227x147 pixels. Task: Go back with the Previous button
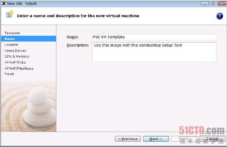coord(128,139)
